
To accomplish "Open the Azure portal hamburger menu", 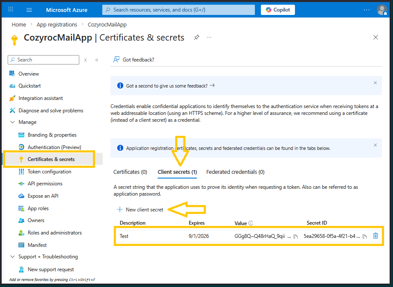I will click(29, 10).
